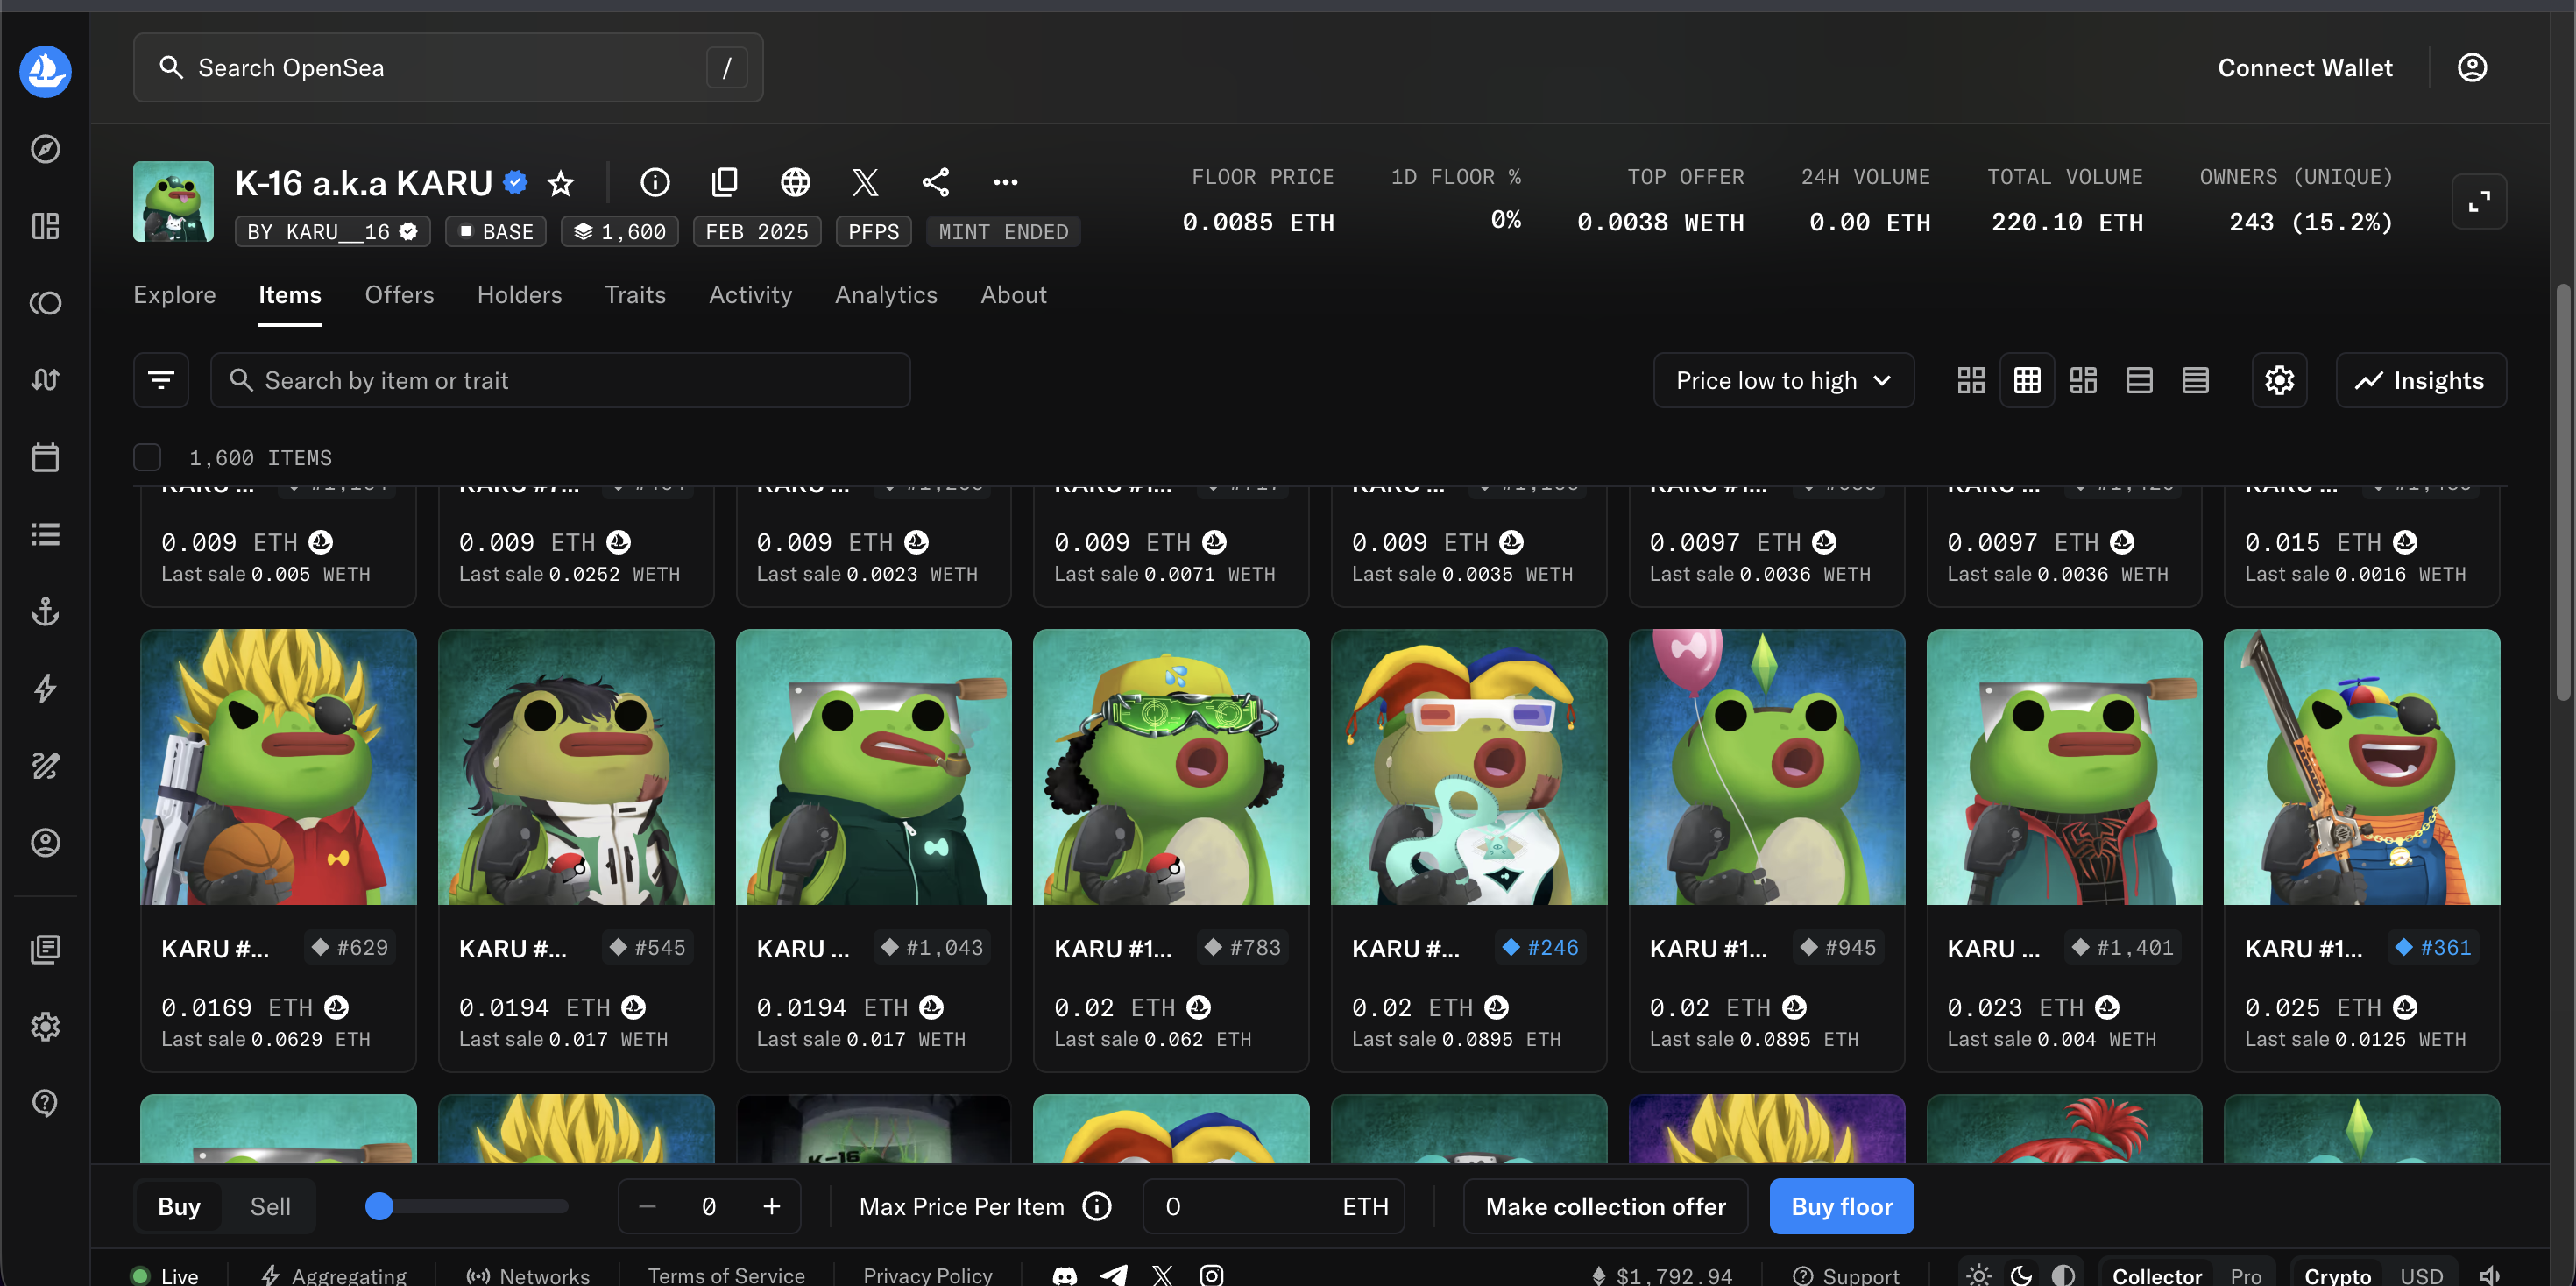Open the account avatar icon beside Connect Wallet
This screenshot has width=2576, height=1286.
point(2472,68)
